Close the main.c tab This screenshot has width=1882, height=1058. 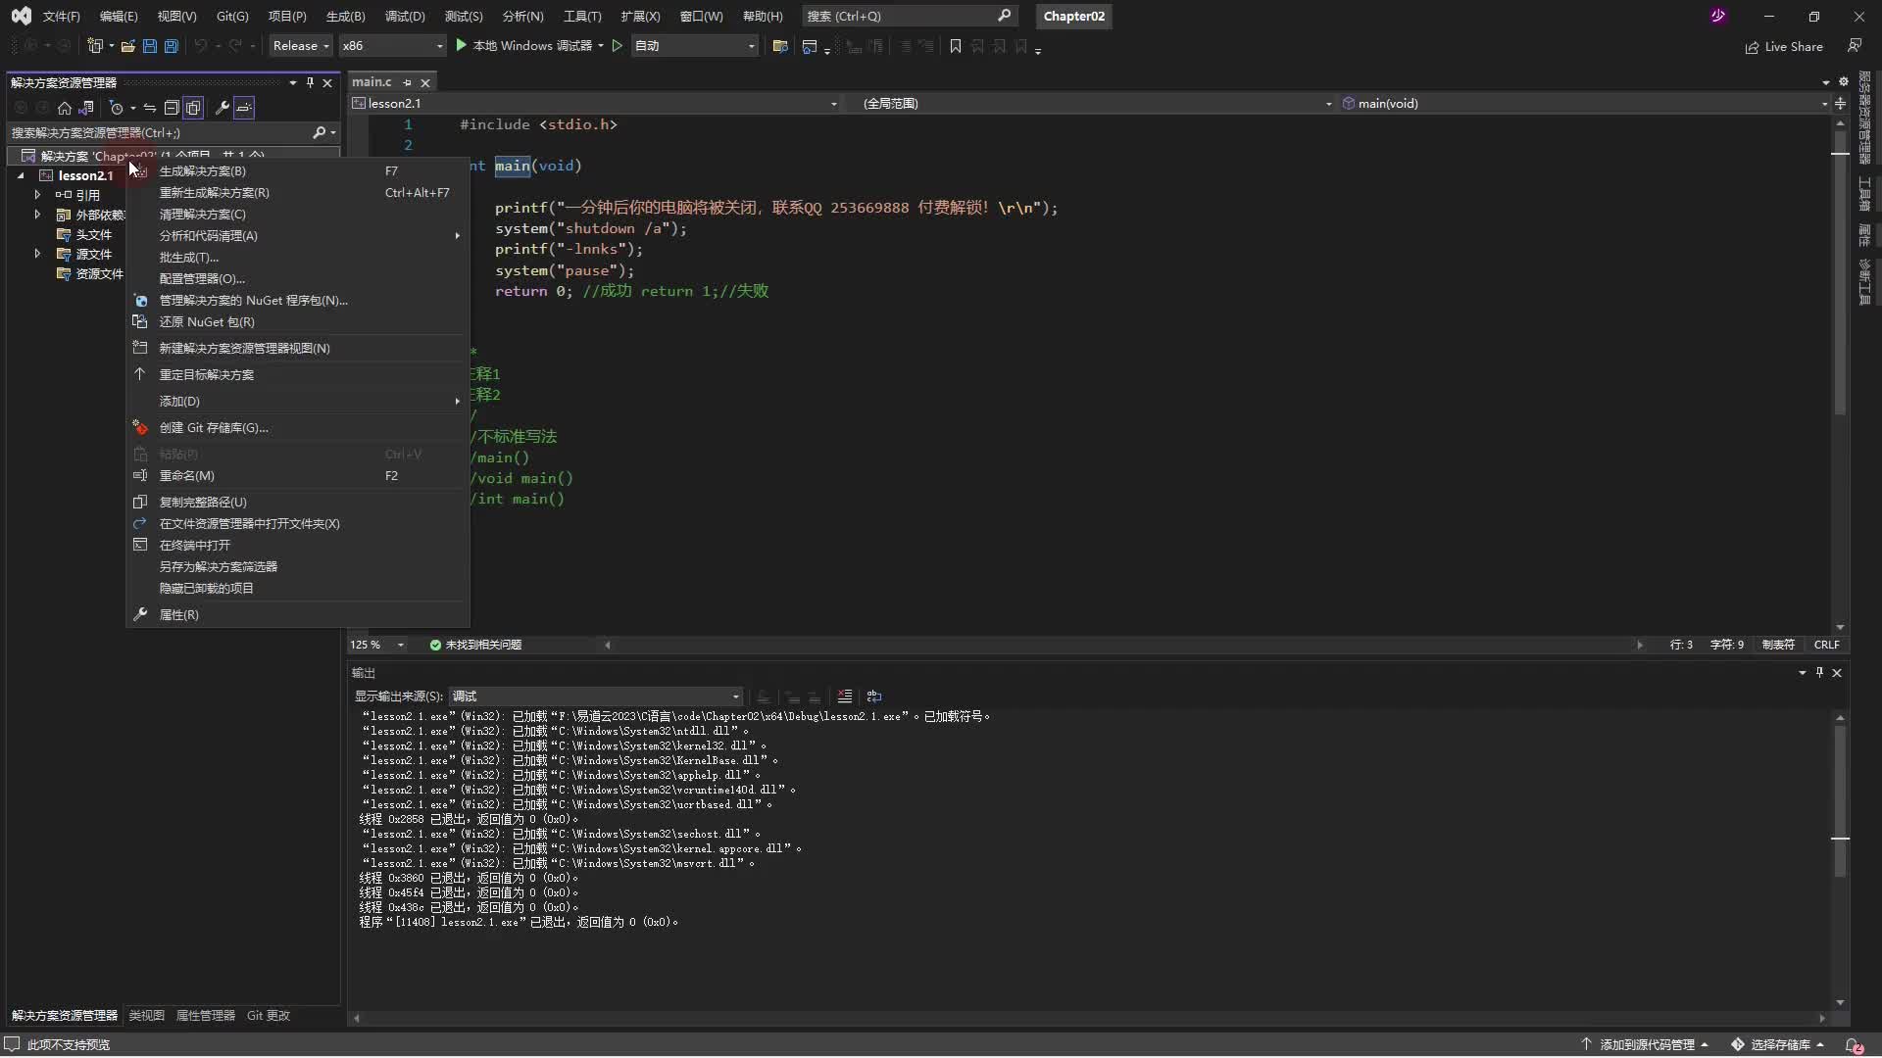coord(425,82)
